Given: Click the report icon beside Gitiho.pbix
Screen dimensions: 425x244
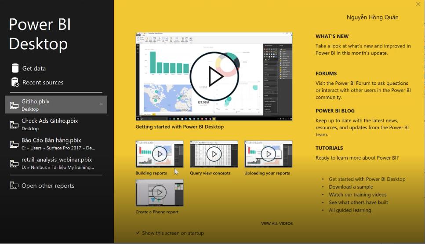Looking at the screenshot, I should point(14,105).
